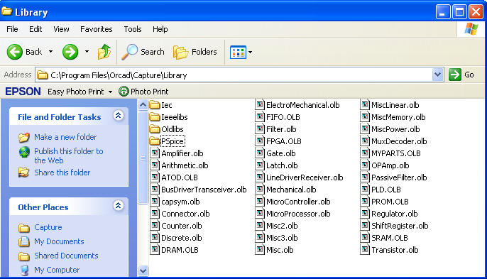Select the Discrete.olb file icon

tap(154, 238)
